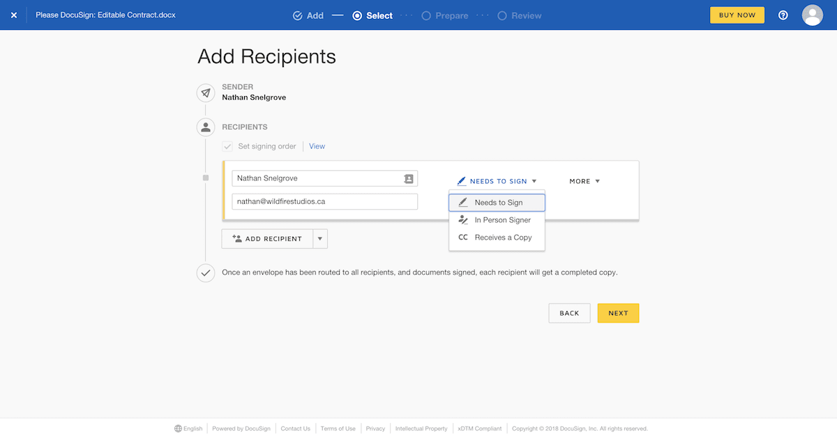837x441 pixels.
Task: Open the user profile avatar
Action: coord(813,15)
